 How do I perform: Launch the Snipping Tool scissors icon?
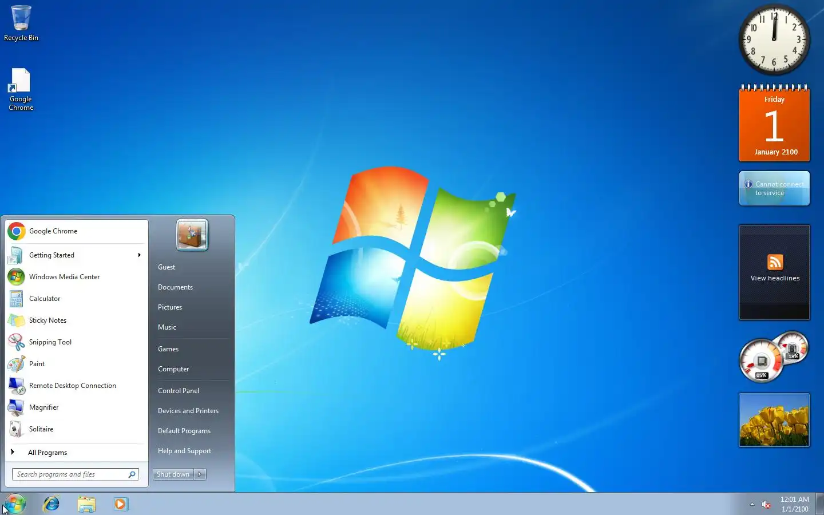[16, 342]
